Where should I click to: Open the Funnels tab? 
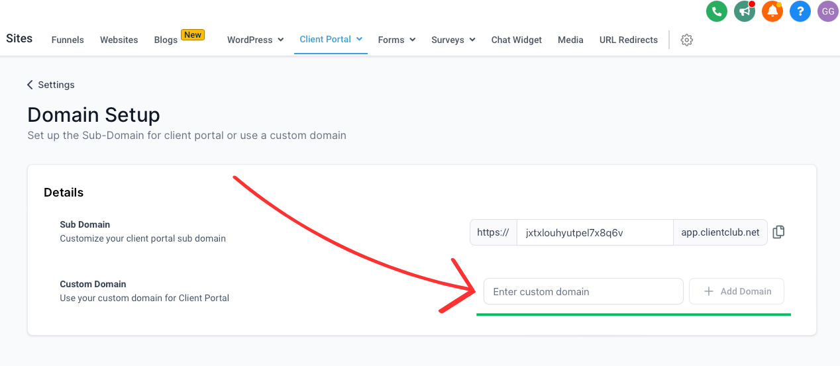click(x=68, y=40)
